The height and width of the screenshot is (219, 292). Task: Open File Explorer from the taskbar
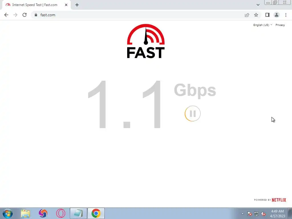pos(25,213)
